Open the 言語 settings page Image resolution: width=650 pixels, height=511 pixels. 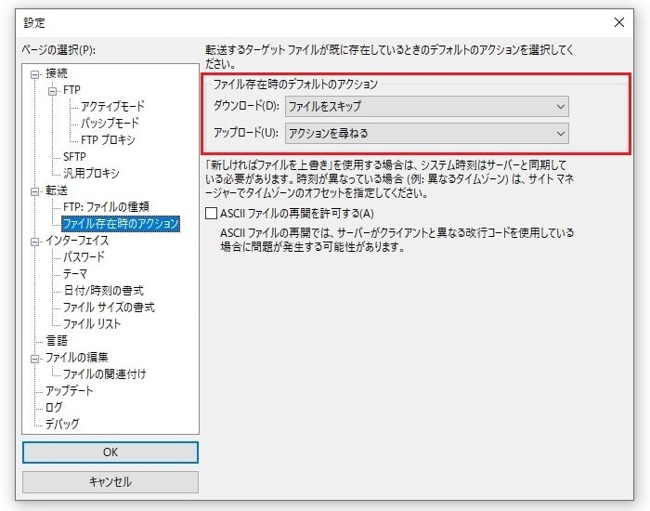point(57,341)
